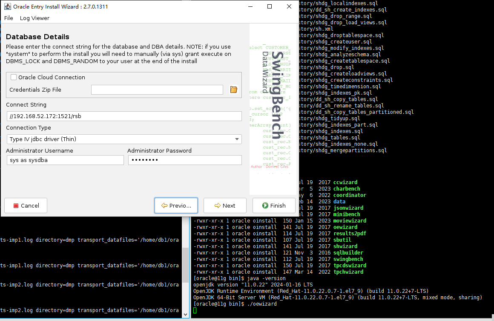The image size is (494, 321).
Task: Click the openjdk version output line
Action: 253,284
